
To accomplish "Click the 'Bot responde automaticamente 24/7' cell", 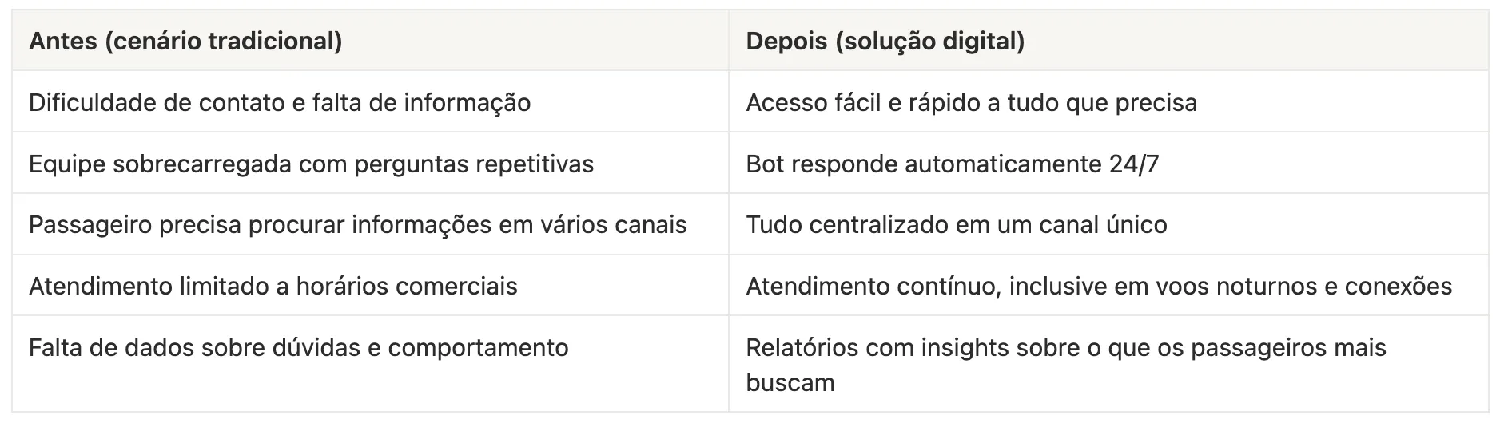I will [x=952, y=164].
